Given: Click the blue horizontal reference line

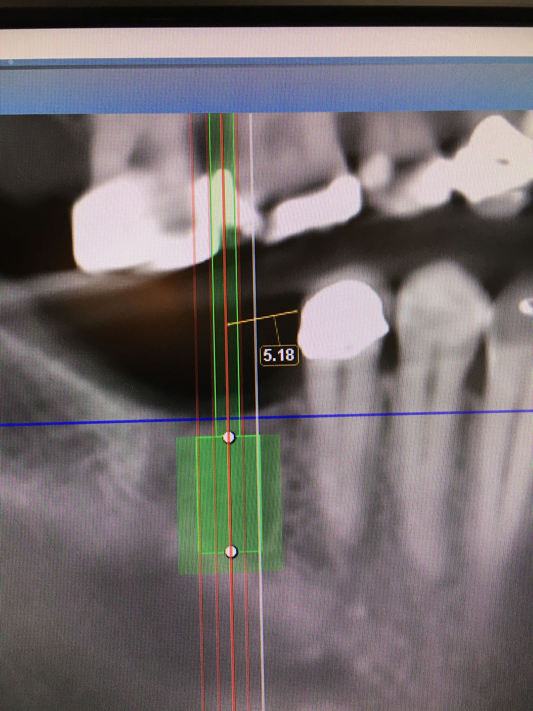Looking at the screenshot, I should coord(266,418).
